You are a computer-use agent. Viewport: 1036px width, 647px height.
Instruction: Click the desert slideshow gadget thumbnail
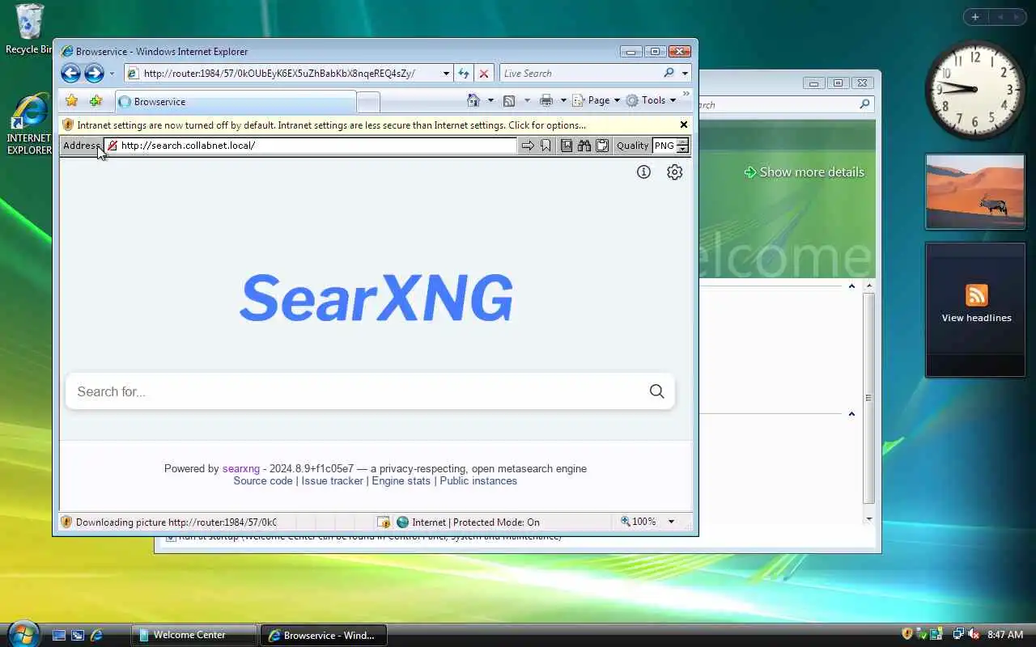tap(975, 192)
